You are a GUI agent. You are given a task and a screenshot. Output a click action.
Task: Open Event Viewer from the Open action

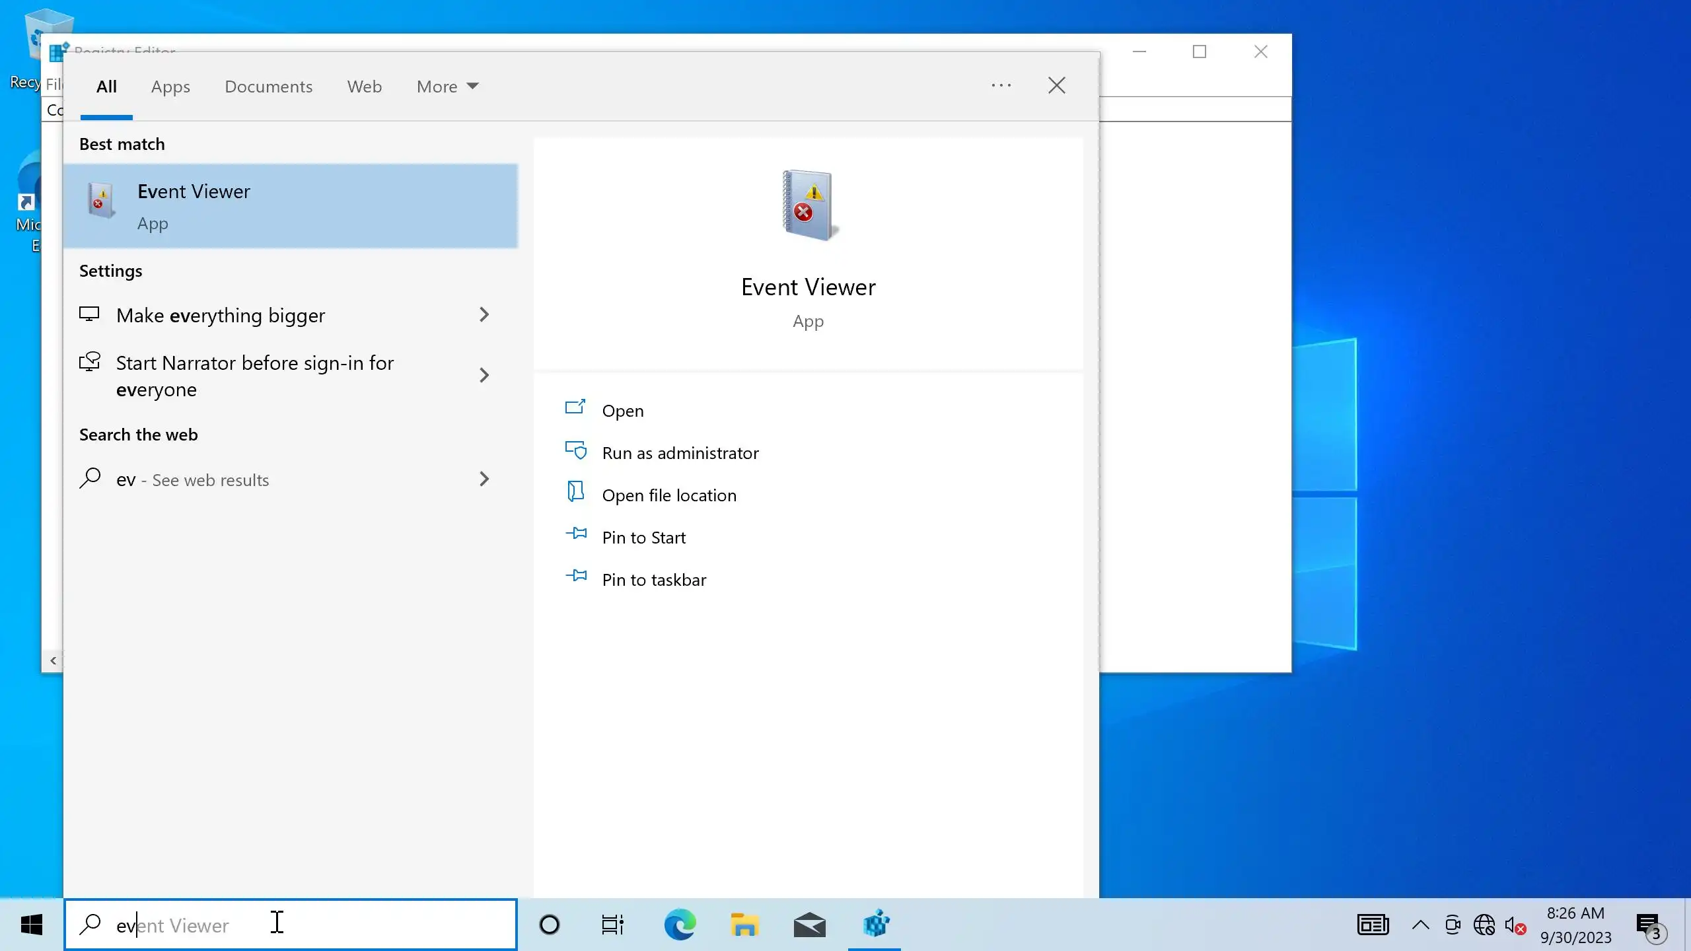[622, 410]
